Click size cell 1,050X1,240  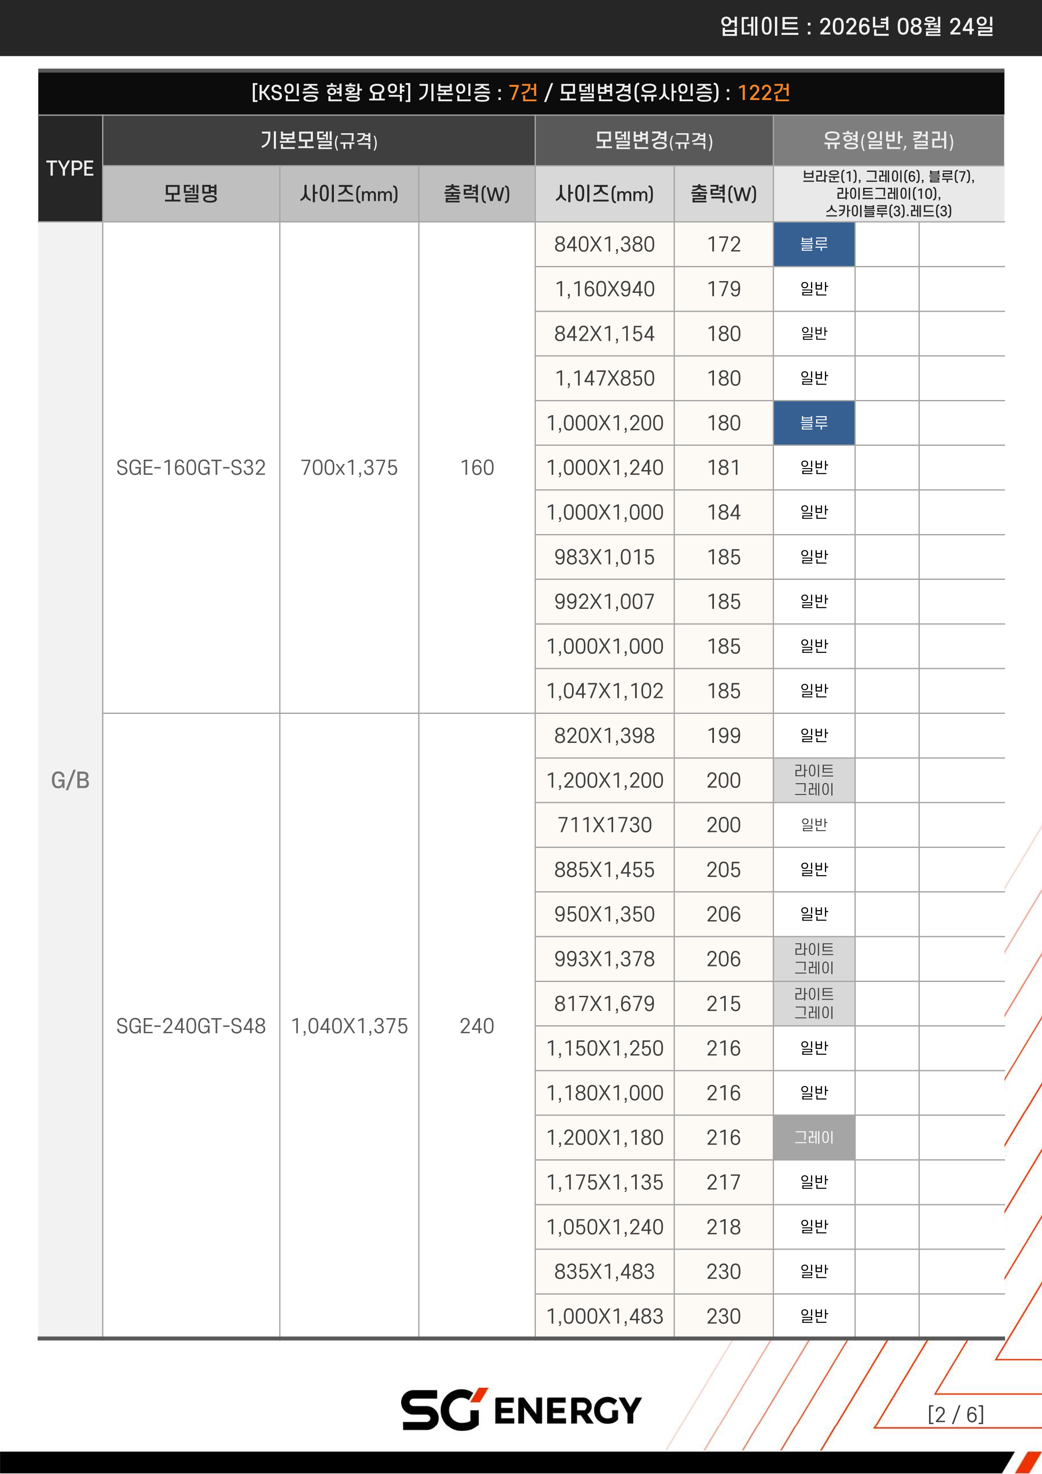click(604, 1227)
